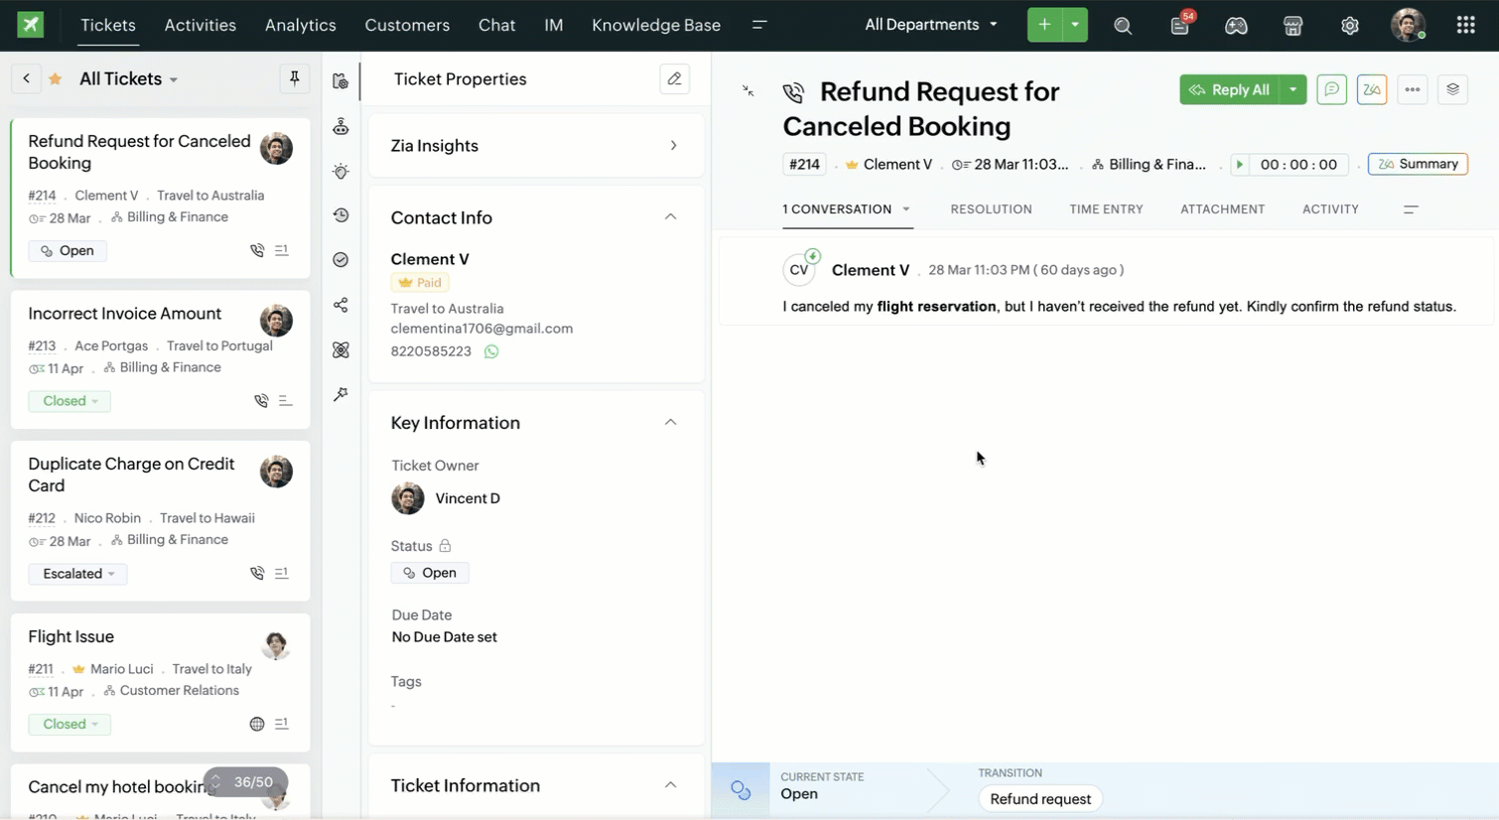Edit ticket properties pencil icon

pyautogui.click(x=674, y=78)
